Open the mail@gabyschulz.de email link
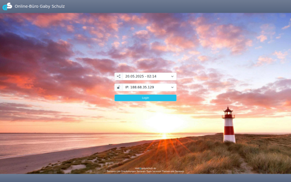The image size is (291, 182). click(x=145, y=168)
